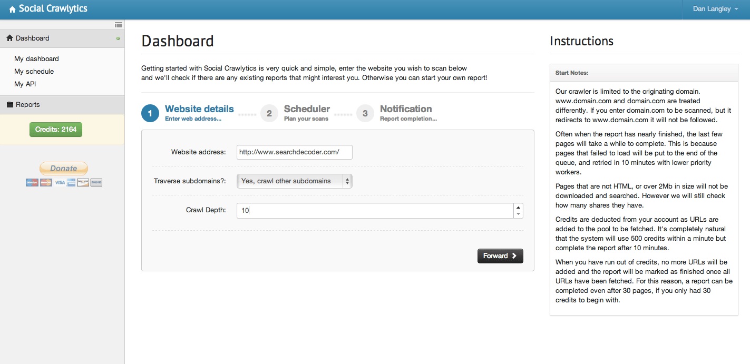Click the green status dot beside Dashboard
The width and height of the screenshot is (750, 364).
coord(118,38)
